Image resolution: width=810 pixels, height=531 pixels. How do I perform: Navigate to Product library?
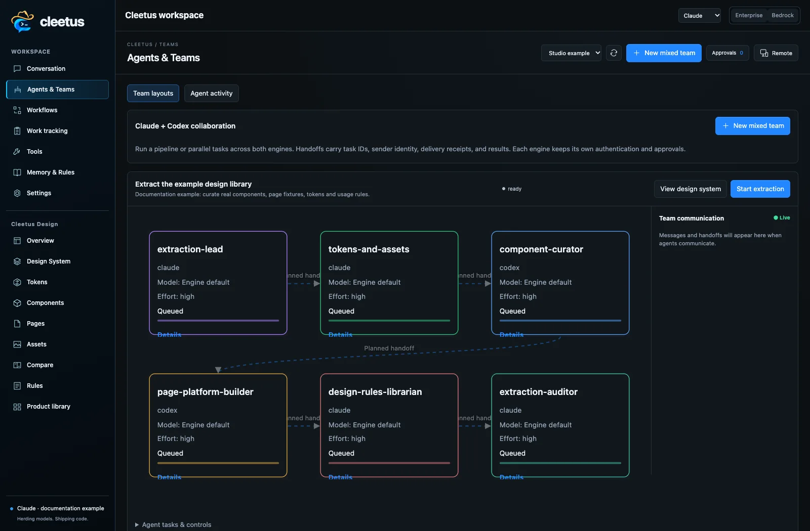(x=57, y=407)
